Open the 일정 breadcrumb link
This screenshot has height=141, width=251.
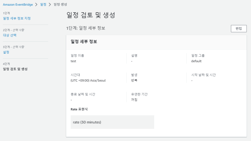pyautogui.click(x=43, y=5)
